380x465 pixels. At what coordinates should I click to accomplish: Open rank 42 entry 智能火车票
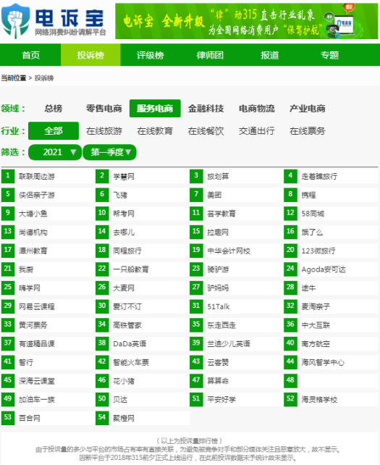[x=131, y=362]
